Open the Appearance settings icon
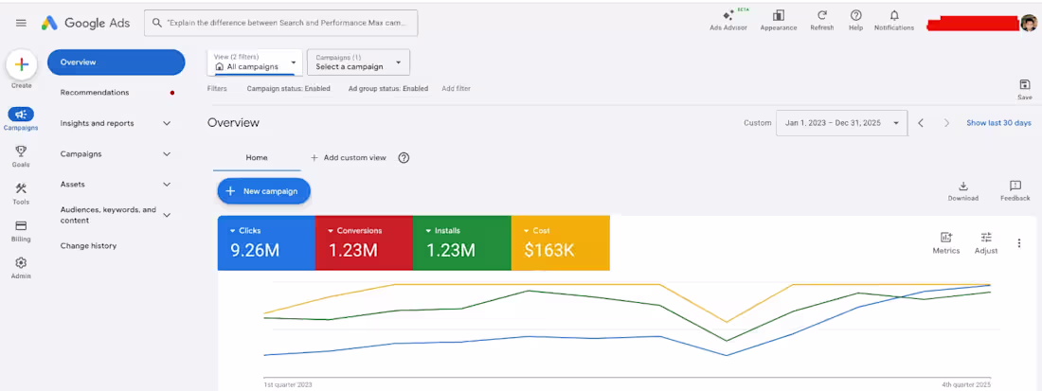Viewport: 1042px width, 391px height. (x=778, y=20)
